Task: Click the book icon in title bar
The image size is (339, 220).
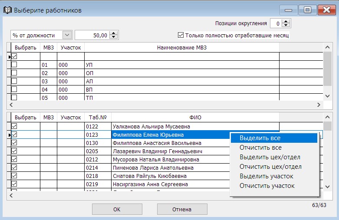Action: click(x=7, y=10)
